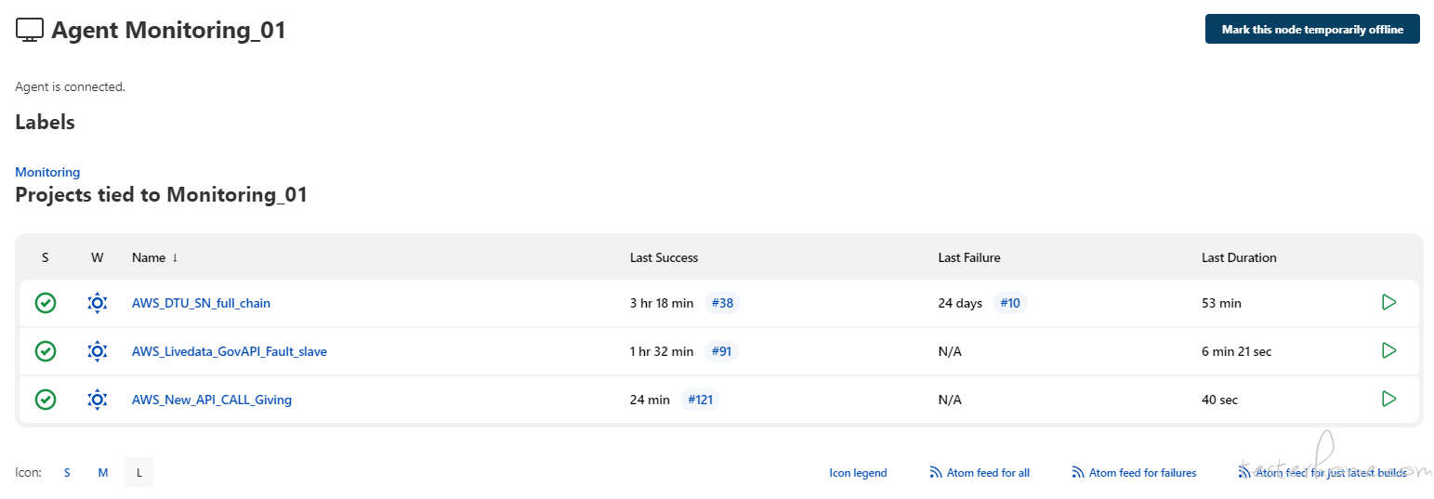Open failed build #10 badge
The image size is (1434, 499).
pos(1010,303)
